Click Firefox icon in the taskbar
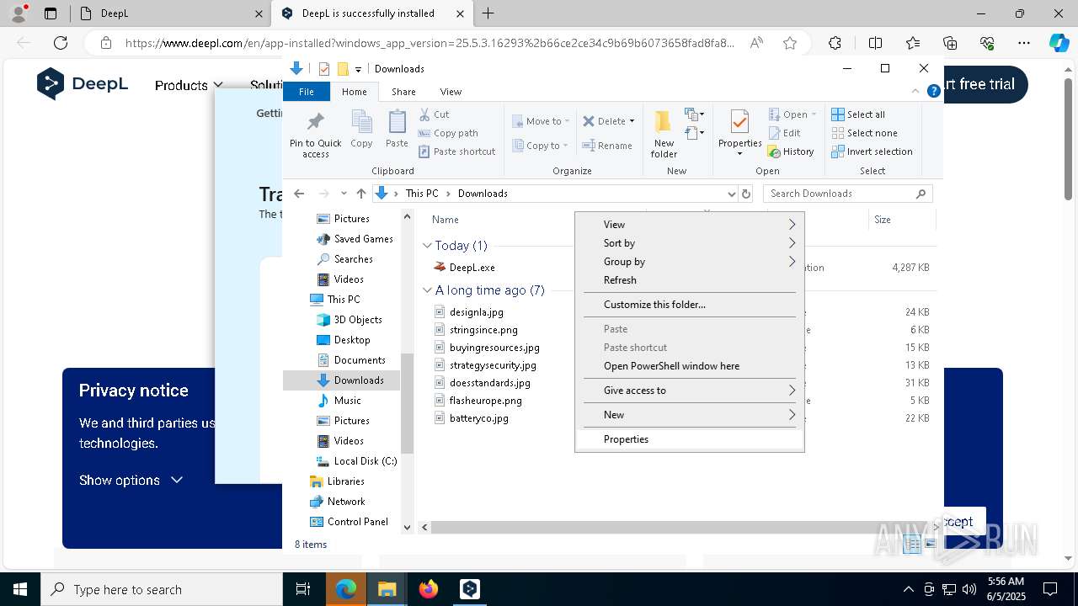Image resolution: width=1078 pixels, height=606 pixels. pos(429,589)
